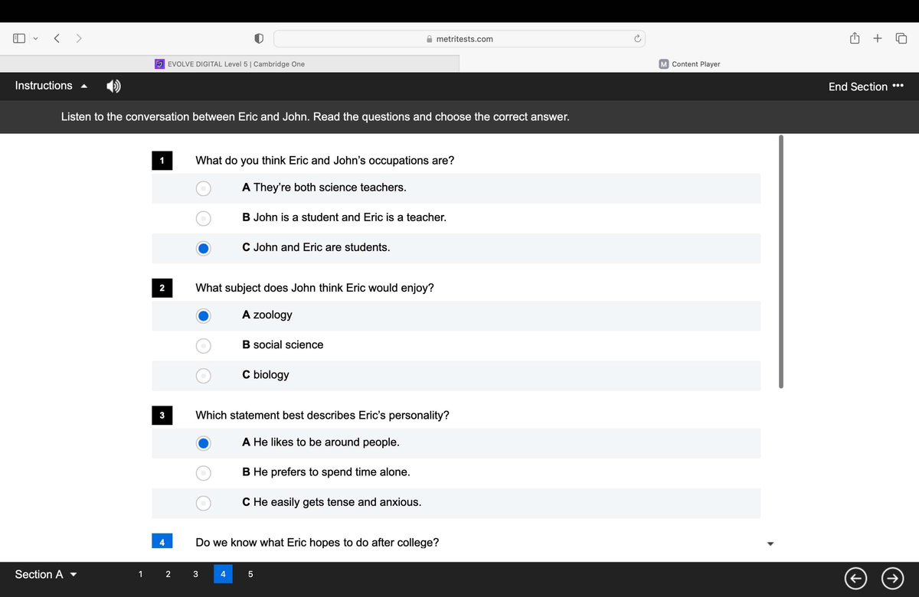
Task: Click the End Section button
Action: 858,86
